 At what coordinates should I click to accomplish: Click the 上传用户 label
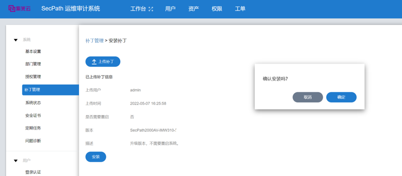93,90
